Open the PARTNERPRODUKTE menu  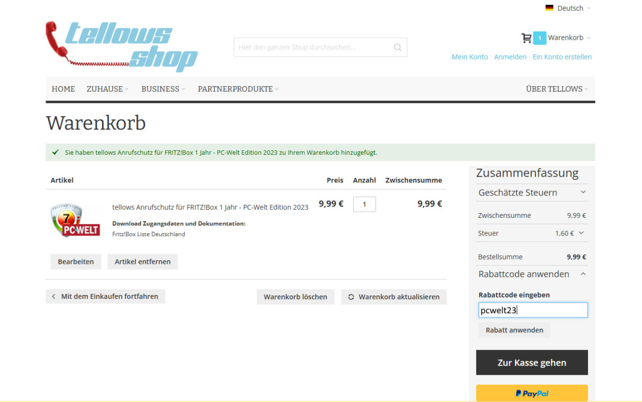[238, 89]
